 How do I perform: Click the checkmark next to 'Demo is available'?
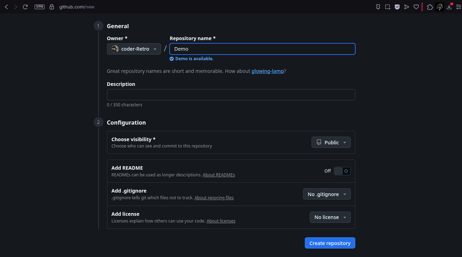[172, 59]
